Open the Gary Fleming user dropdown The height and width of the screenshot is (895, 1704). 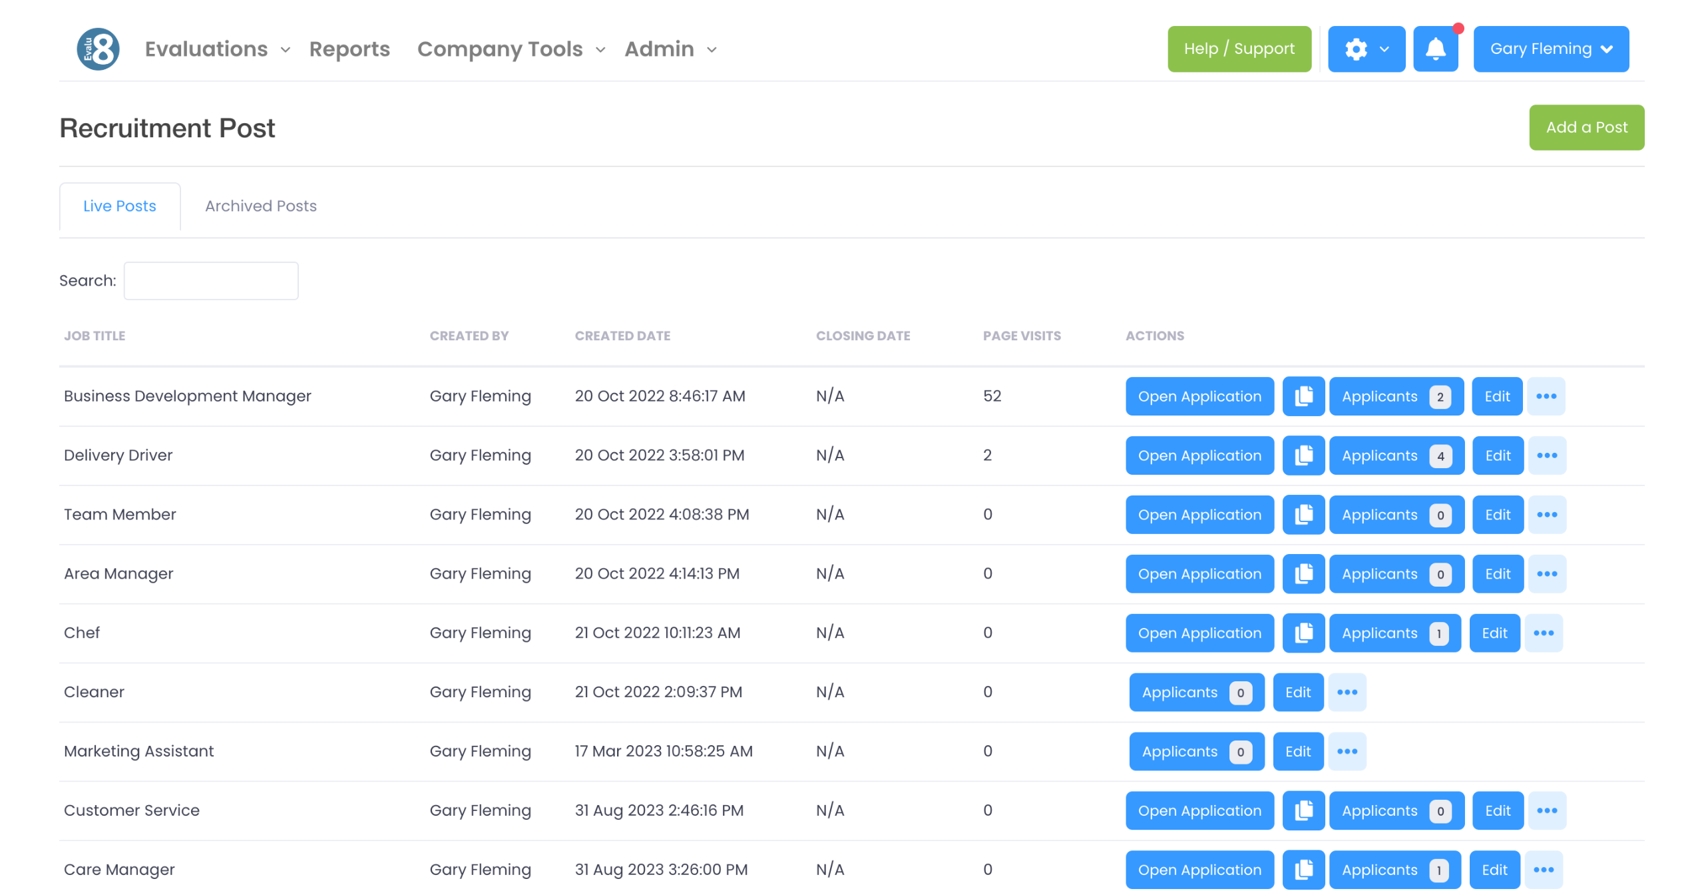click(x=1550, y=49)
